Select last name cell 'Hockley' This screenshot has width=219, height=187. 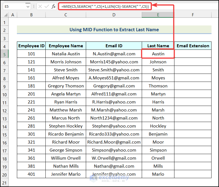click(158, 126)
